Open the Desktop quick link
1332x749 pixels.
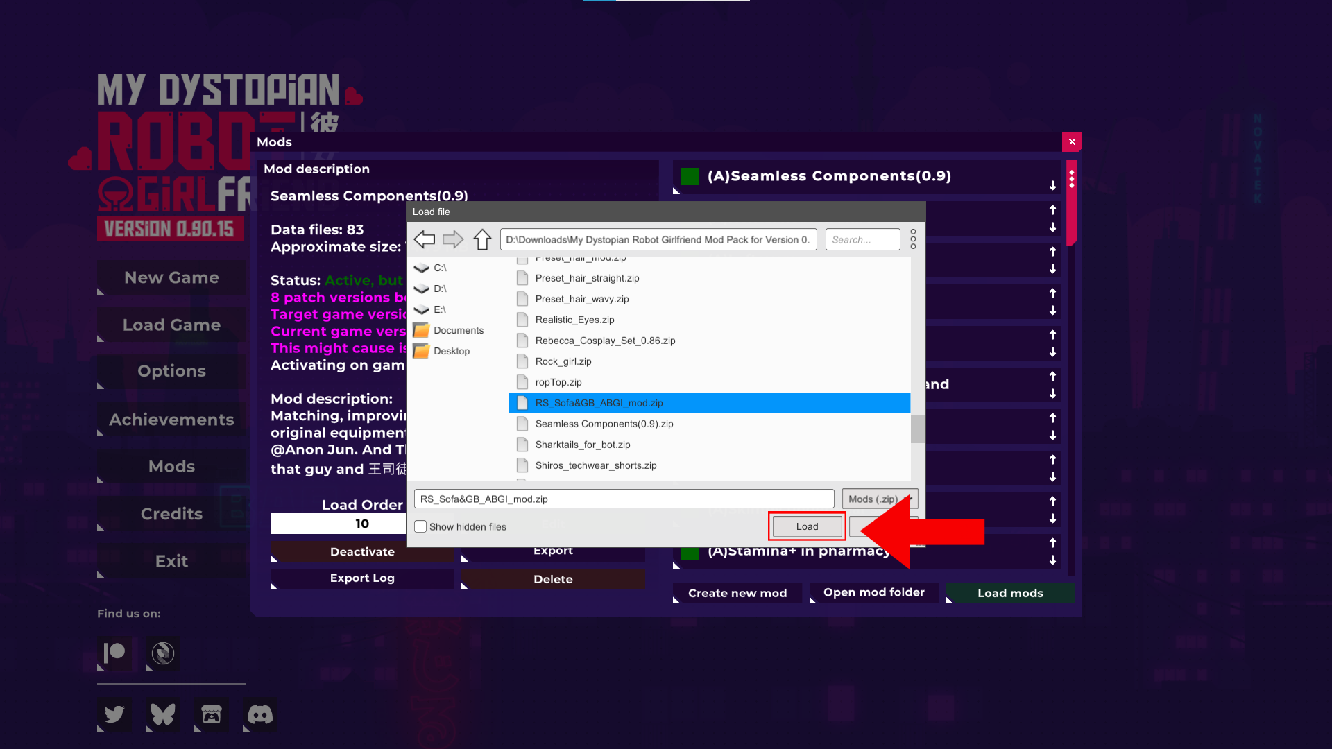tap(458, 351)
